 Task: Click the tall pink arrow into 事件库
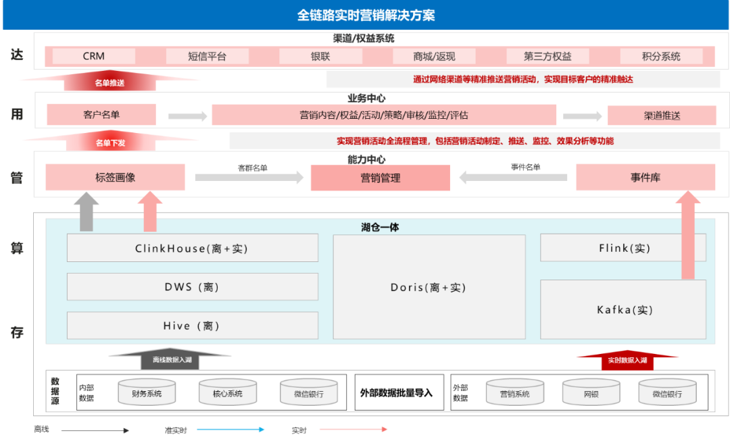[x=688, y=235]
